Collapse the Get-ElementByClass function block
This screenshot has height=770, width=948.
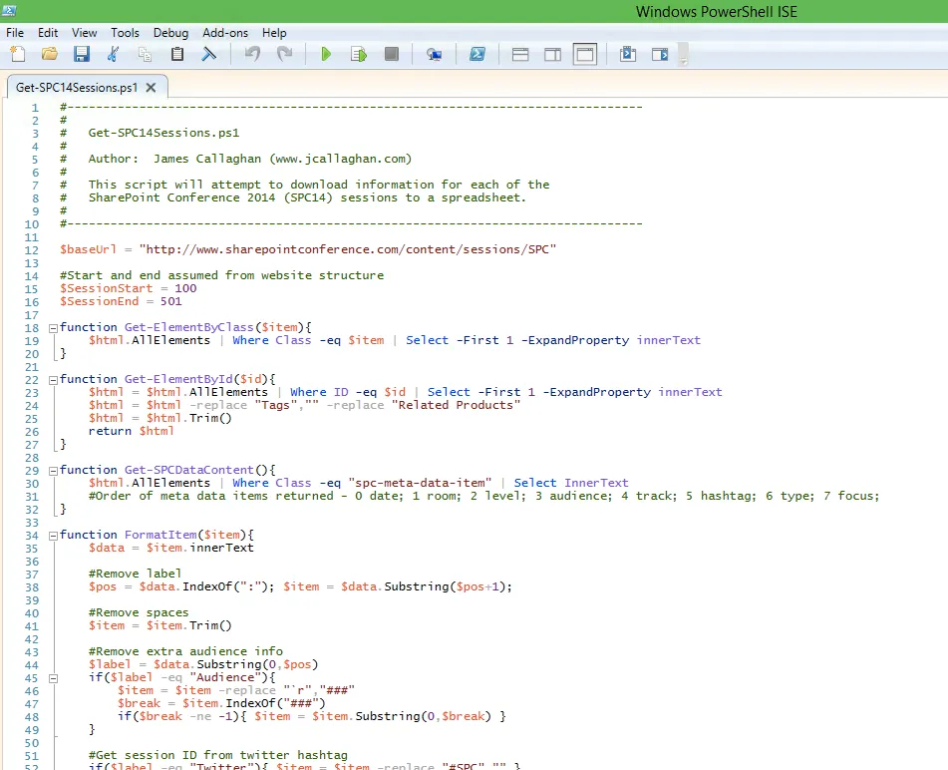pyautogui.click(x=53, y=328)
